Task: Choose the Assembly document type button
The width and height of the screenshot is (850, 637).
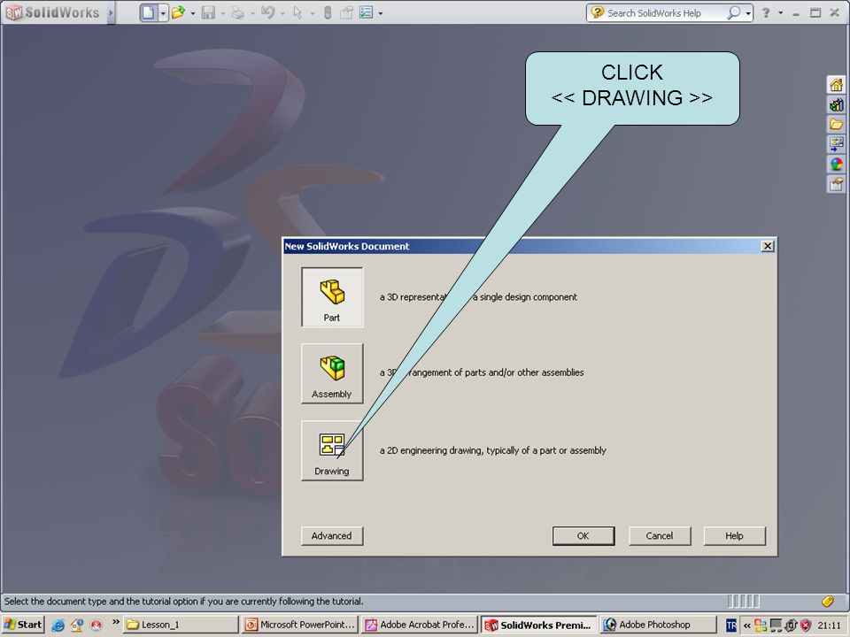Action: tap(332, 373)
